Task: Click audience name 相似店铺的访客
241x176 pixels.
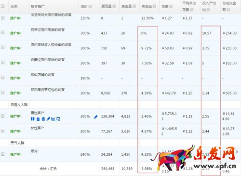Action: (x=42, y=75)
